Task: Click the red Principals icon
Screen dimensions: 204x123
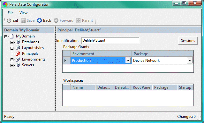Action: pos(18,53)
